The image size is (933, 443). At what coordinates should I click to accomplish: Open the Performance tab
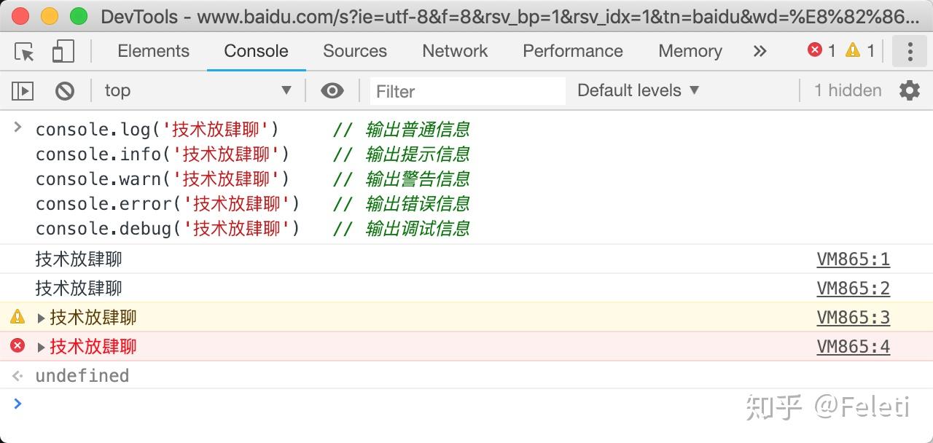tap(572, 51)
